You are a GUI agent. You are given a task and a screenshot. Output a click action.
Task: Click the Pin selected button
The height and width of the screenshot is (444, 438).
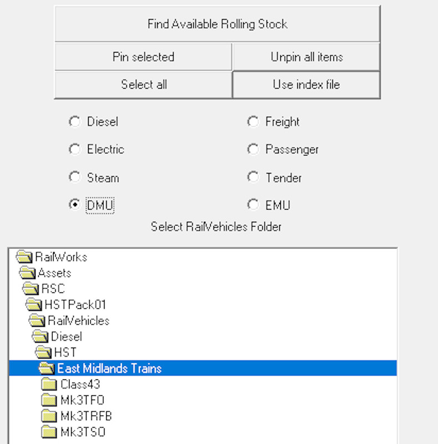(x=143, y=57)
